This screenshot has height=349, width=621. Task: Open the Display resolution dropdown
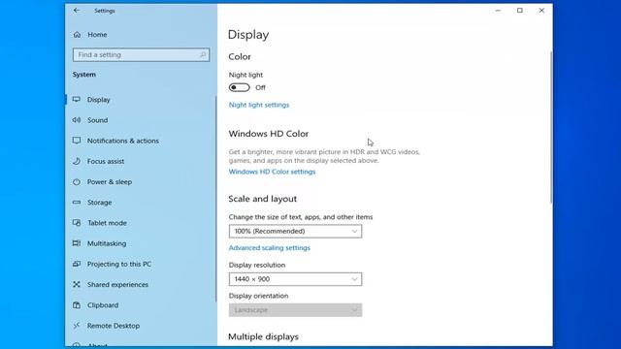tap(295, 279)
